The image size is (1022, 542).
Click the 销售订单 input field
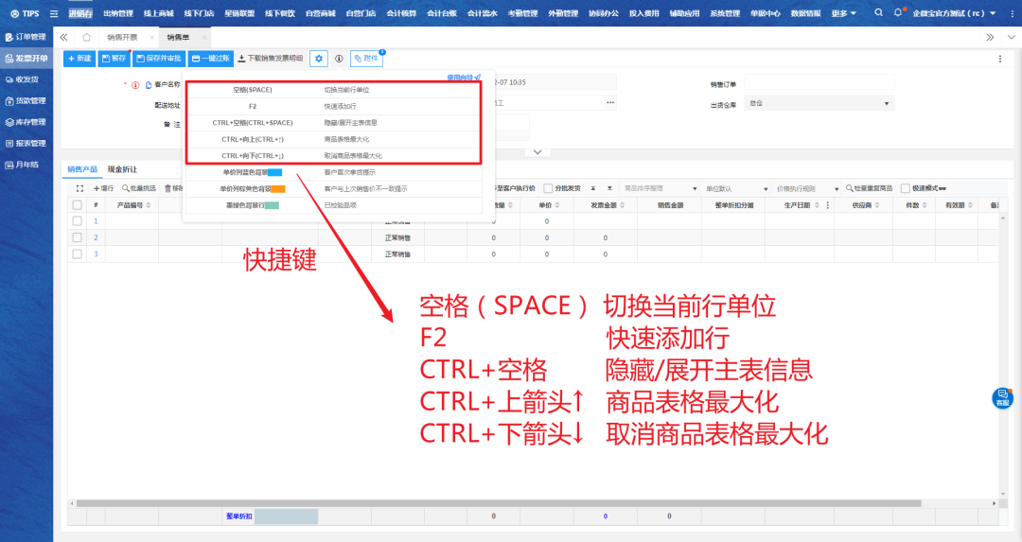(x=819, y=84)
